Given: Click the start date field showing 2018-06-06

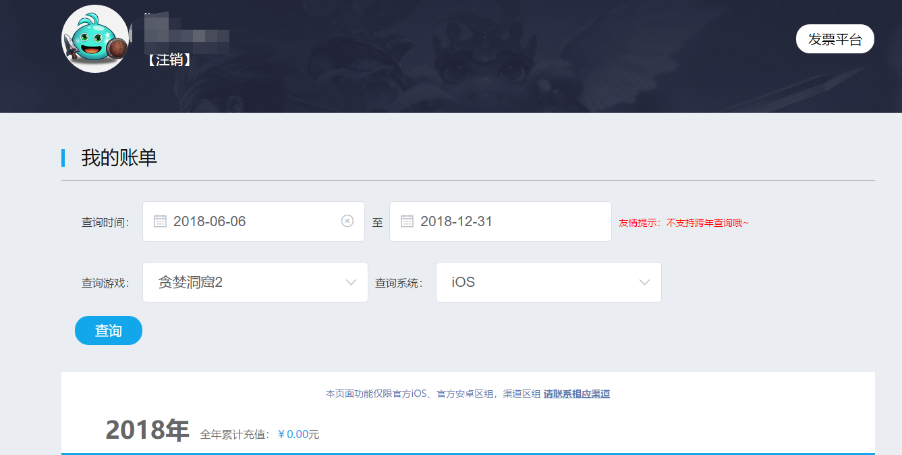Looking at the screenshot, I should 253,221.
